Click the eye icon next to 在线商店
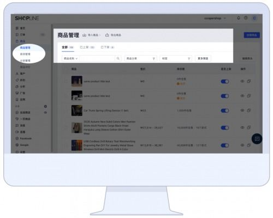Screen dimensions: 273x218 pos(45,113)
